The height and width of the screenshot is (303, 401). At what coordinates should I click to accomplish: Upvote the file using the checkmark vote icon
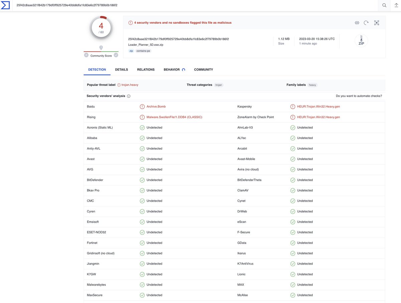116,55
